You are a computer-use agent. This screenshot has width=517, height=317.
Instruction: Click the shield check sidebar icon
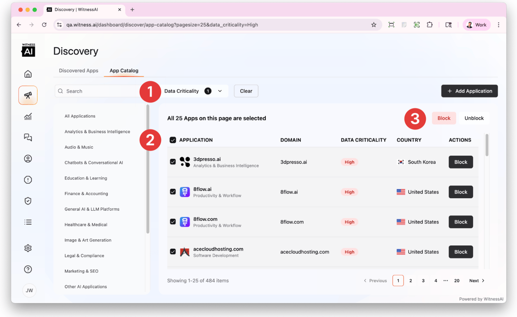click(28, 201)
